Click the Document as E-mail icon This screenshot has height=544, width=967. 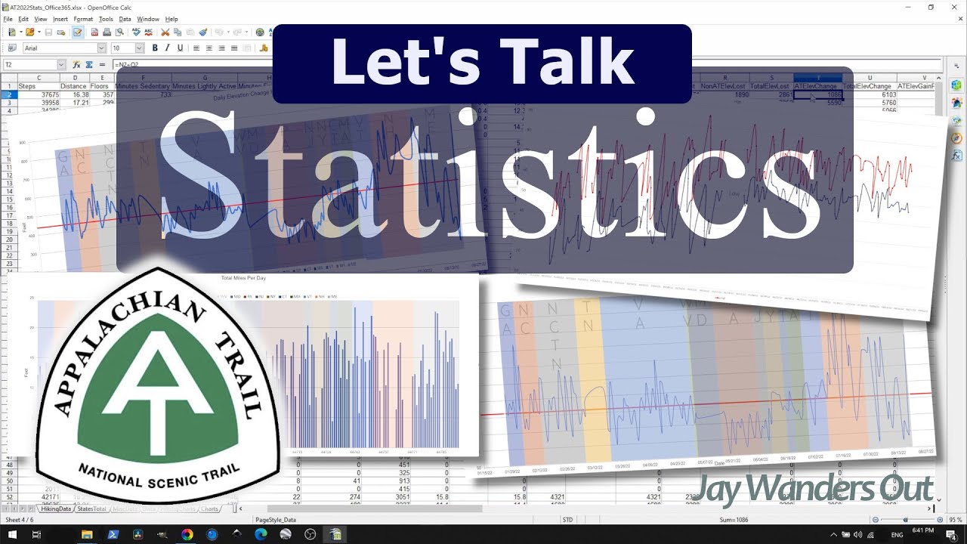60,32
